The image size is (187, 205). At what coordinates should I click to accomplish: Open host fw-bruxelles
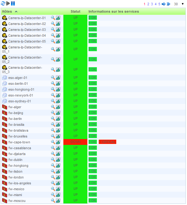18,136
